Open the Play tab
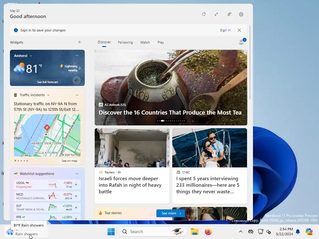Viewport: 319px width, 239px height. pyautogui.click(x=161, y=42)
